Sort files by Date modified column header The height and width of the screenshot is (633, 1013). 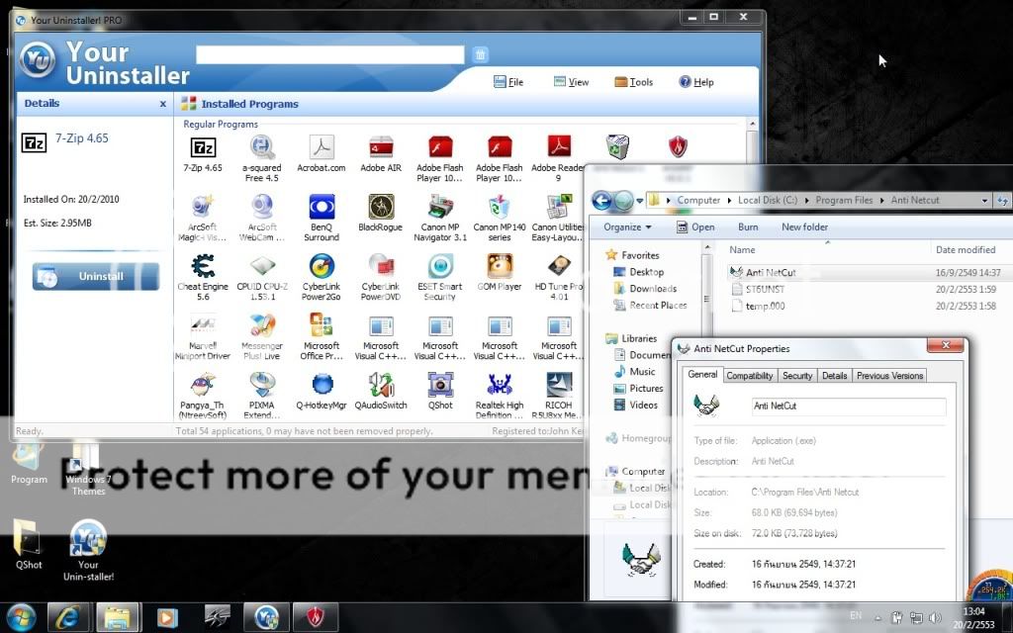click(967, 250)
